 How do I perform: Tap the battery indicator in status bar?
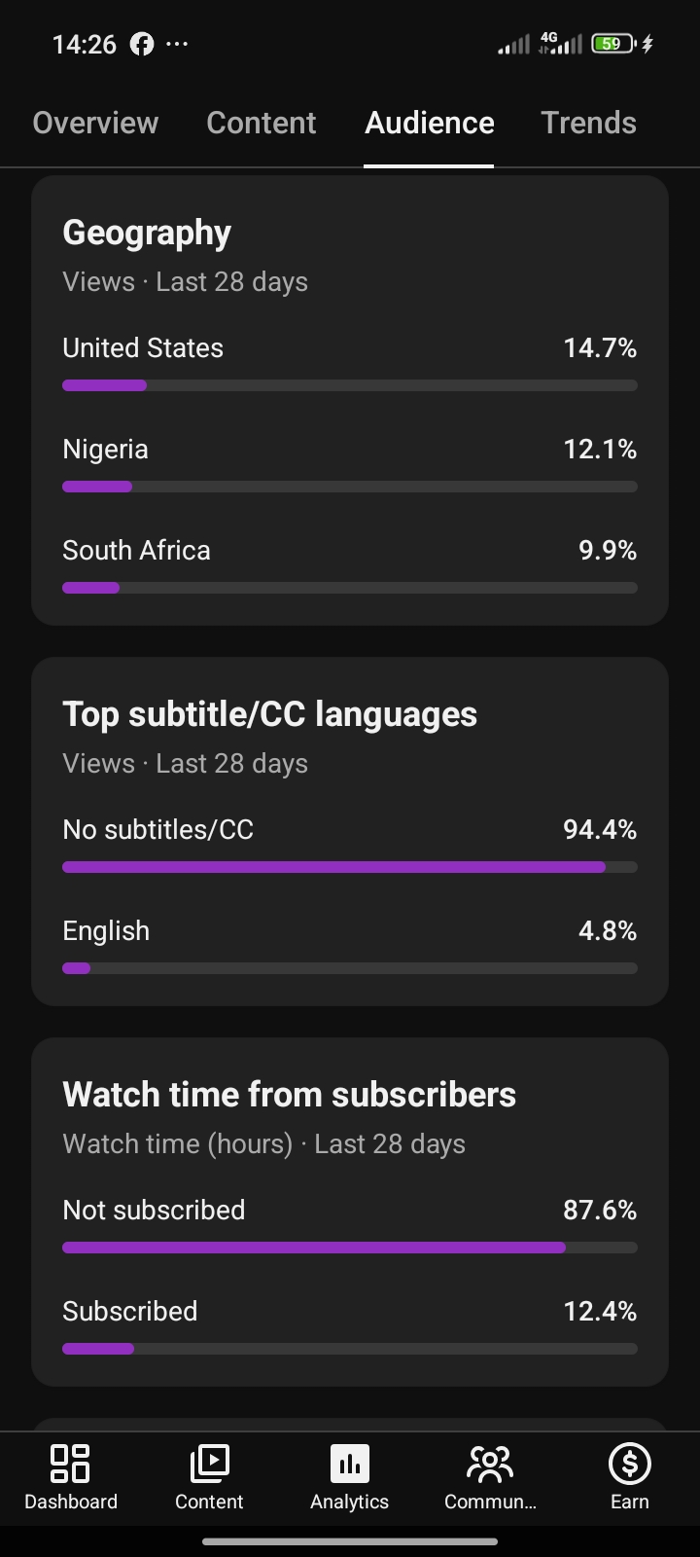[612, 44]
